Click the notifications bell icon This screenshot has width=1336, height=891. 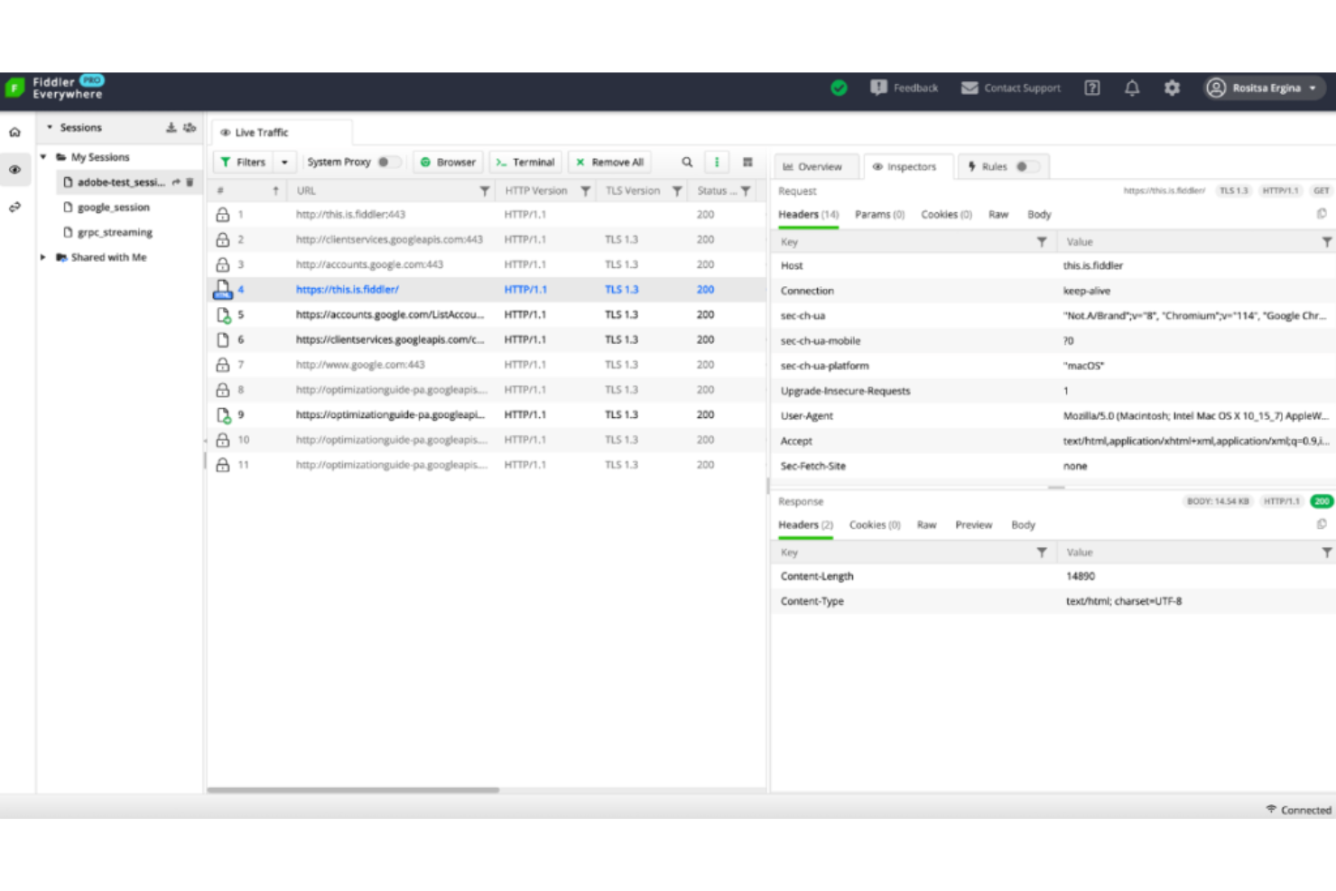1131,88
